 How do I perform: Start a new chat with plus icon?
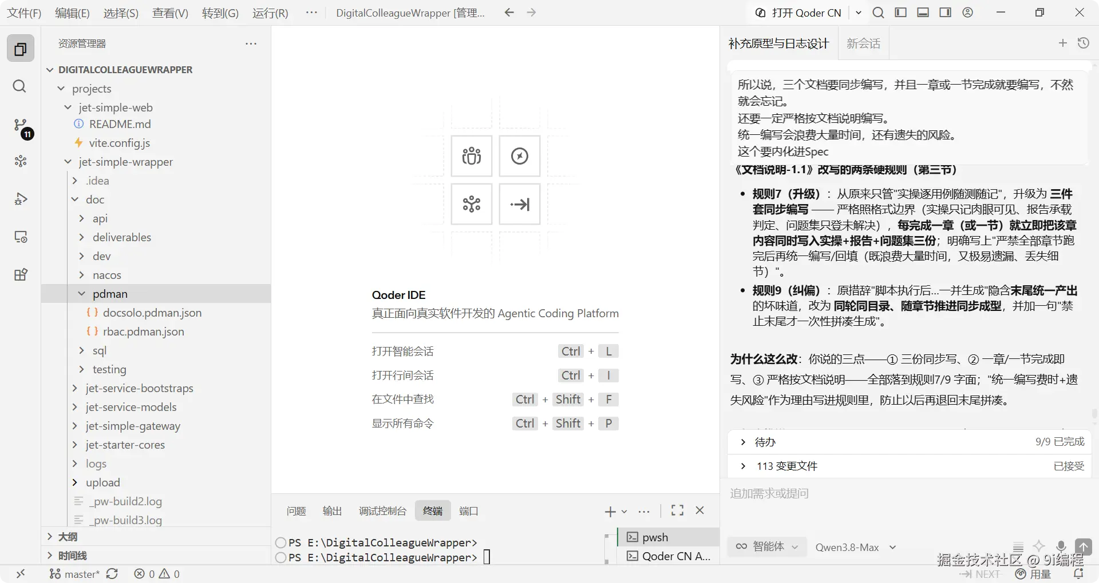pos(1063,43)
